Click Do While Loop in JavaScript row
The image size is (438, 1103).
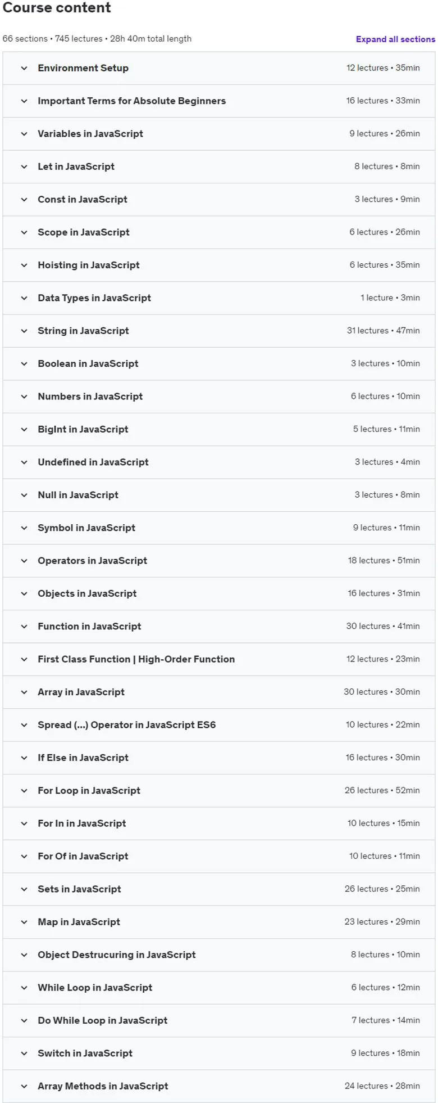pyautogui.click(x=219, y=1021)
